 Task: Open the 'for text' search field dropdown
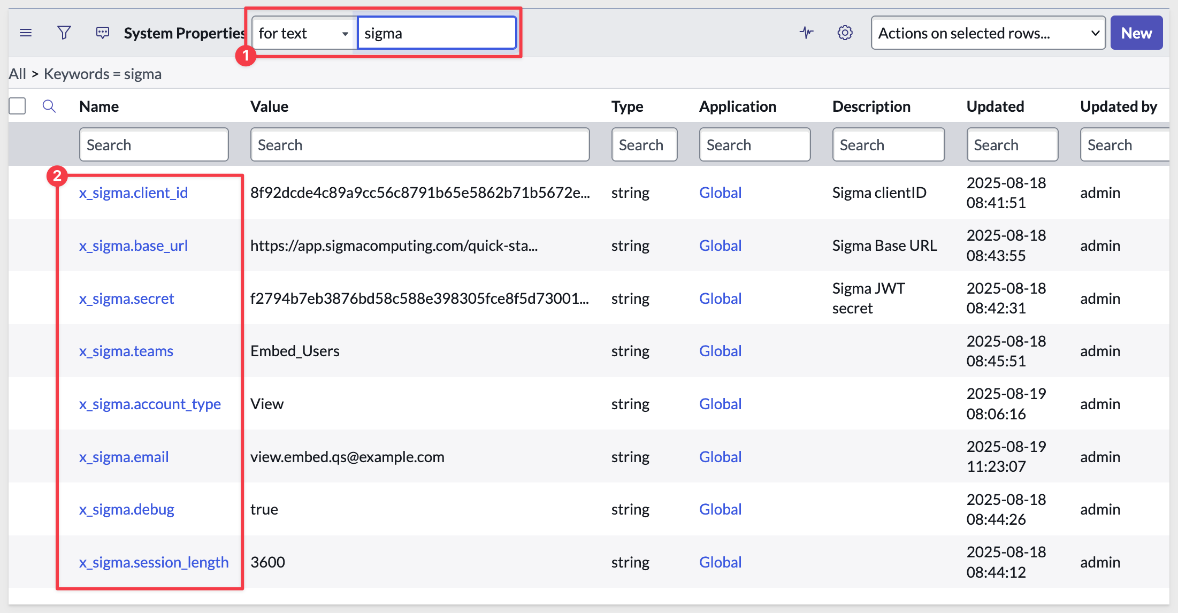click(304, 33)
